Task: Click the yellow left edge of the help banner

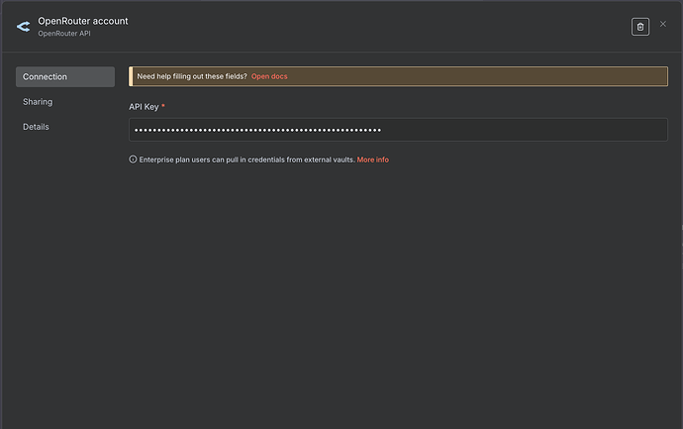Action: point(131,76)
